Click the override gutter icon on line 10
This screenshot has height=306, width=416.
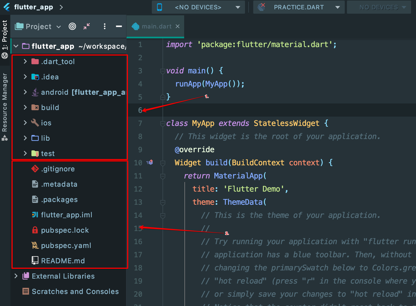150,162
